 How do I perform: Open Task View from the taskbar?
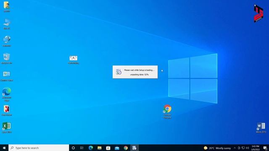point(82,148)
